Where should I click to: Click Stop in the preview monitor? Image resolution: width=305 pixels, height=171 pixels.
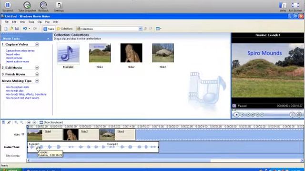click(x=242, y=115)
